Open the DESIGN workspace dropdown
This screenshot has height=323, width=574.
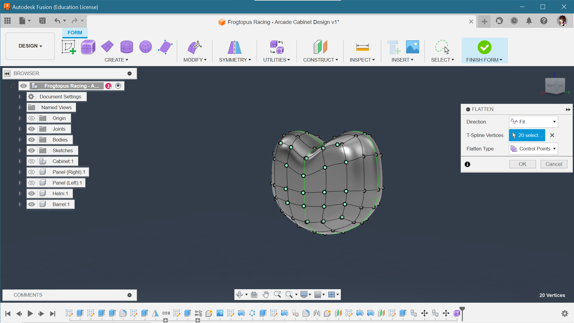30,46
